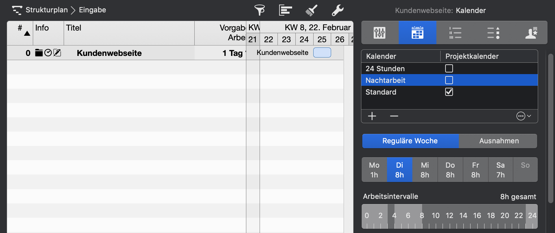
Task: Uncheck the Standard calendar checkbox
Action: [x=449, y=92]
